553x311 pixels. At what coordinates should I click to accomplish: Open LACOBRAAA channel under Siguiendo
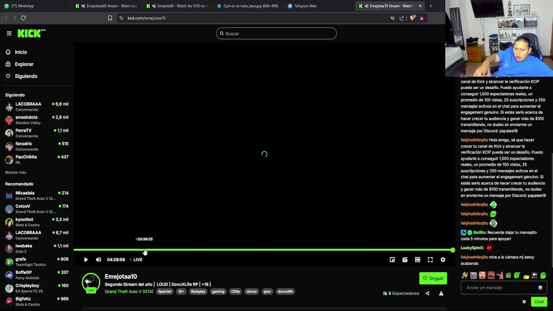pos(37,106)
